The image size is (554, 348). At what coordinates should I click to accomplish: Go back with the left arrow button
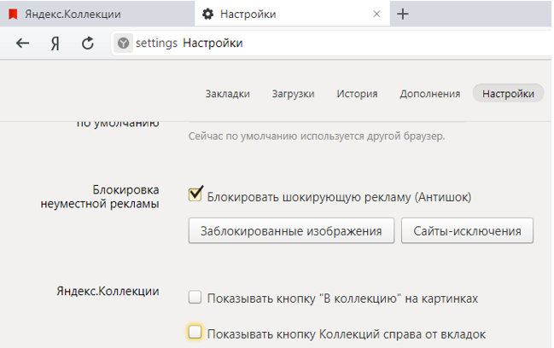point(23,43)
